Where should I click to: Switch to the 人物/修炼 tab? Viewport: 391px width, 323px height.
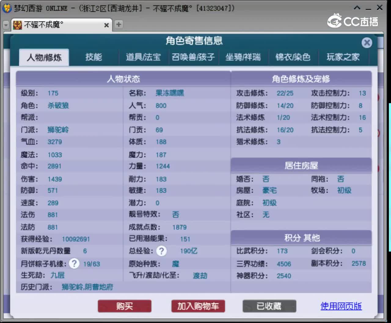point(44,57)
